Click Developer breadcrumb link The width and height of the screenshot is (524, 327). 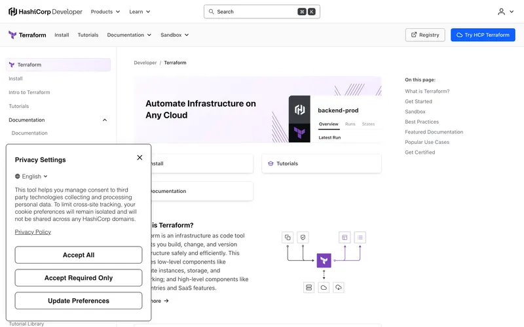pyautogui.click(x=145, y=63)
